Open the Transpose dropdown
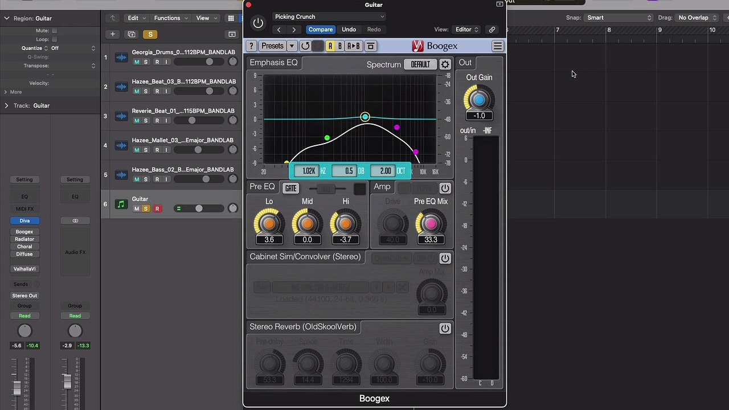Screen dimensions: 729x410 point(73,65)
